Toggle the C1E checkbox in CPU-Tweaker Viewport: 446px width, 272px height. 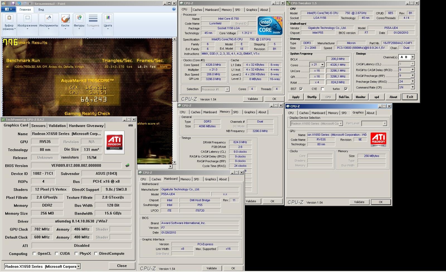(x=323, y=89)
